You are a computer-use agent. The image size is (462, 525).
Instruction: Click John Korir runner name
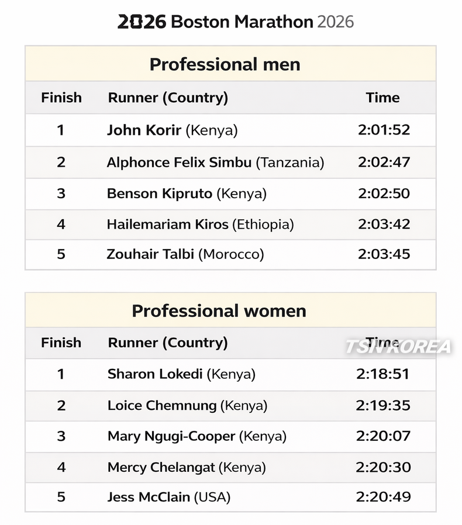coord(144,130)
